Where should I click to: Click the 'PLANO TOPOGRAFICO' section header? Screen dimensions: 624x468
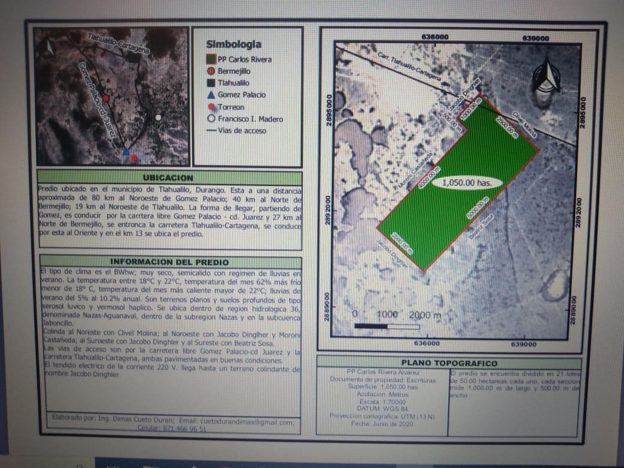point(449,363)
